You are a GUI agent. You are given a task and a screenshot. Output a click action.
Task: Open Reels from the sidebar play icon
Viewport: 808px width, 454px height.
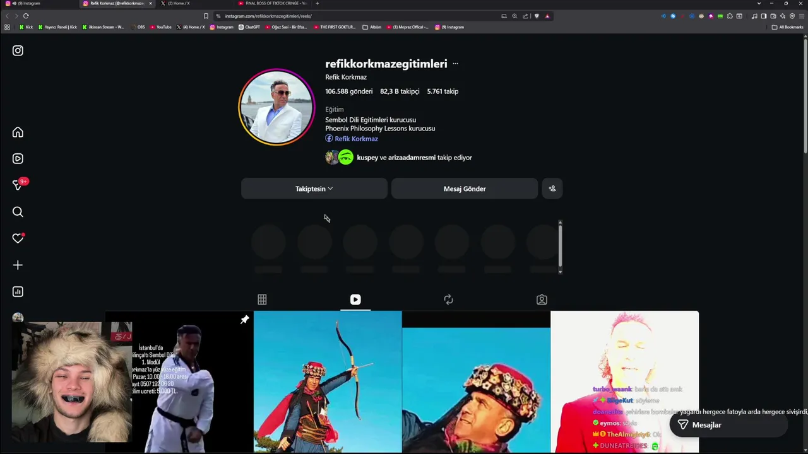(x=18, y=159)
